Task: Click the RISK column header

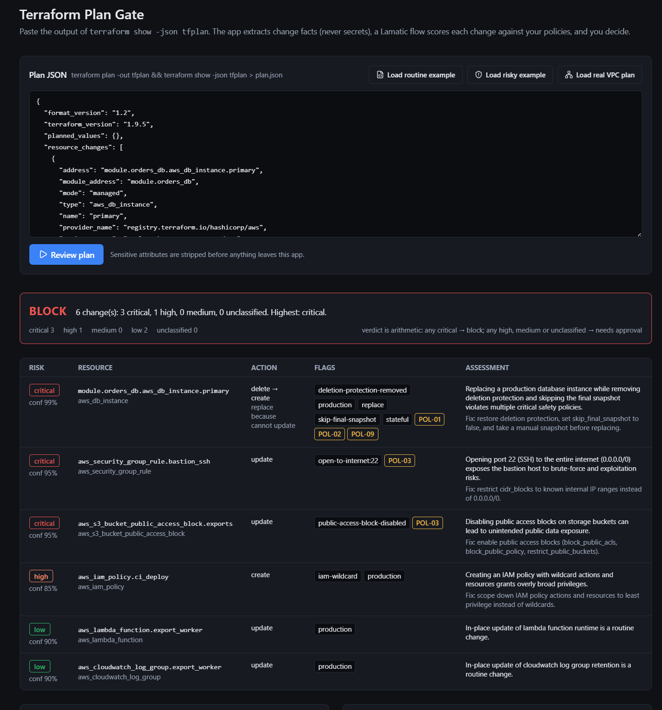Action: pyautogui.click(x=37, y=368)
